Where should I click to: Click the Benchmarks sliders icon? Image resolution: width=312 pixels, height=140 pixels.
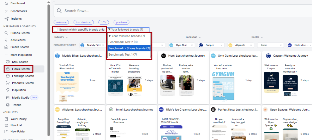coord(6,11)
